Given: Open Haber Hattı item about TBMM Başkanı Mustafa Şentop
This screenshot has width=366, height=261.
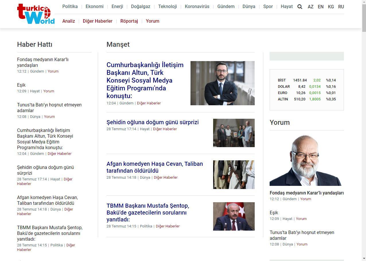Looking at the screenshot, I should coord(50,233).
